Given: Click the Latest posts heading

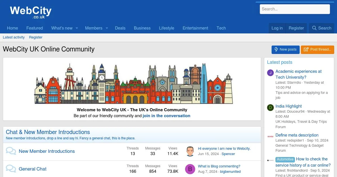Looking at the screenshot, I should [280, 62].
